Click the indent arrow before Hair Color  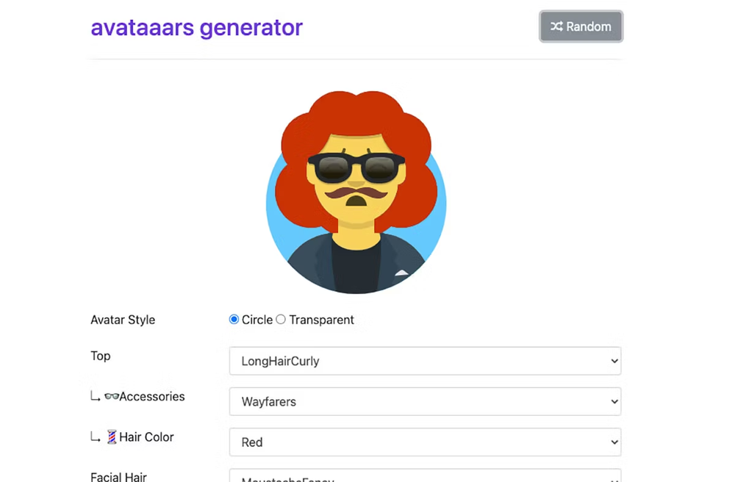pyautogui.click(x=95, y=438)
